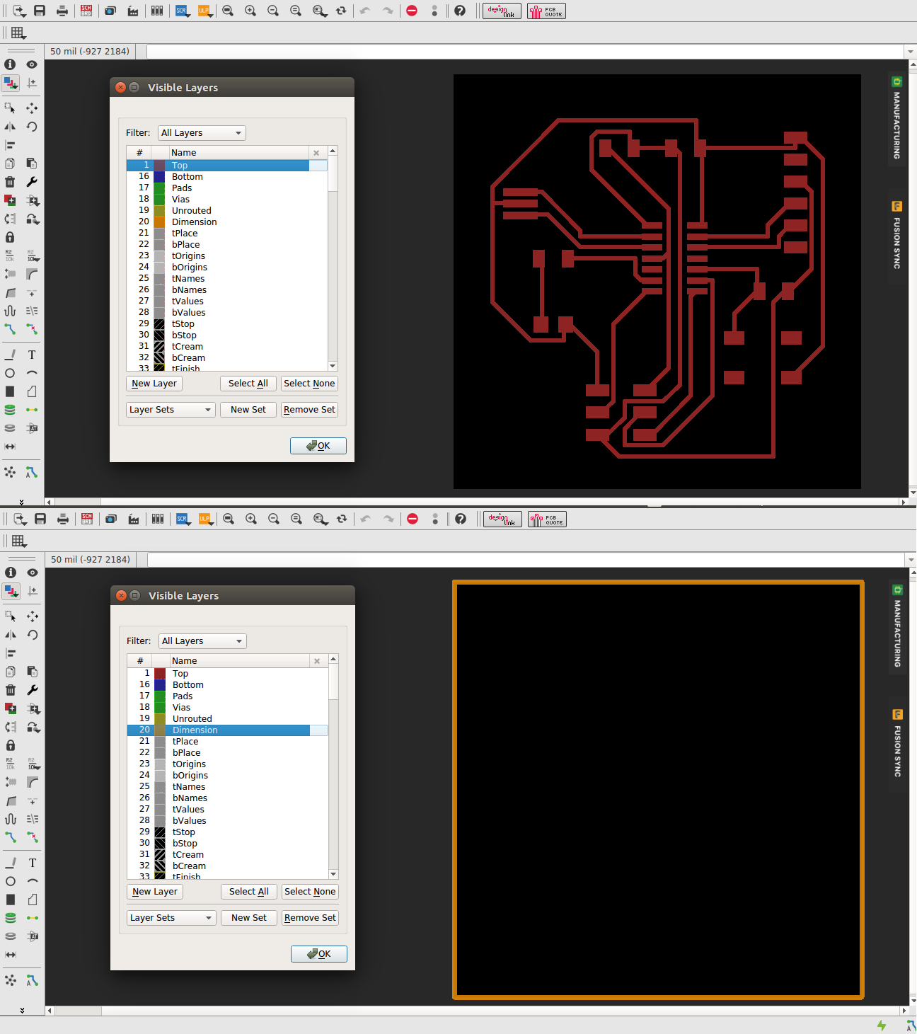Viewport: 917px width, 1034px height.
Task: Toggle the Show eye tool in lower left sidebar
Action: [33, 573]
